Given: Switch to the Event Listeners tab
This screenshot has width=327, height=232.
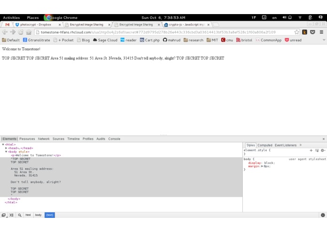Looking at the screenshot, I should pos(286,145).
